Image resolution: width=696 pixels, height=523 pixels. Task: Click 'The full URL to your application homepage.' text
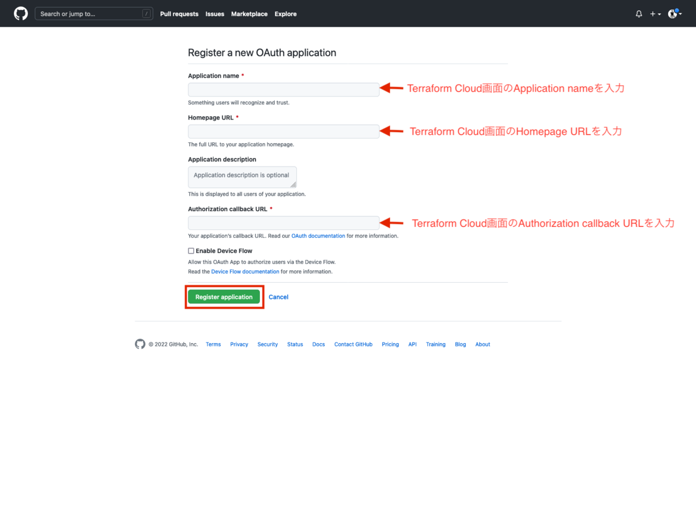click(x=241, y=145)
